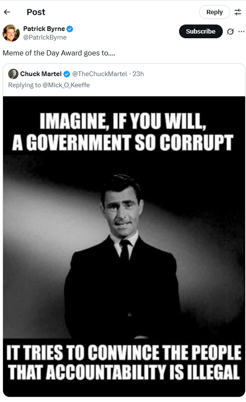Viewport: 246px width, 402px height.
Task: Open the three-dot more options menu
Action: pyautogui.click(x=241, y=31)
